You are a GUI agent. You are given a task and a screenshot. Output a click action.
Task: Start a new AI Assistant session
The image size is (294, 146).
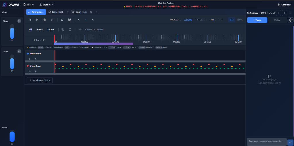[278, 13]
